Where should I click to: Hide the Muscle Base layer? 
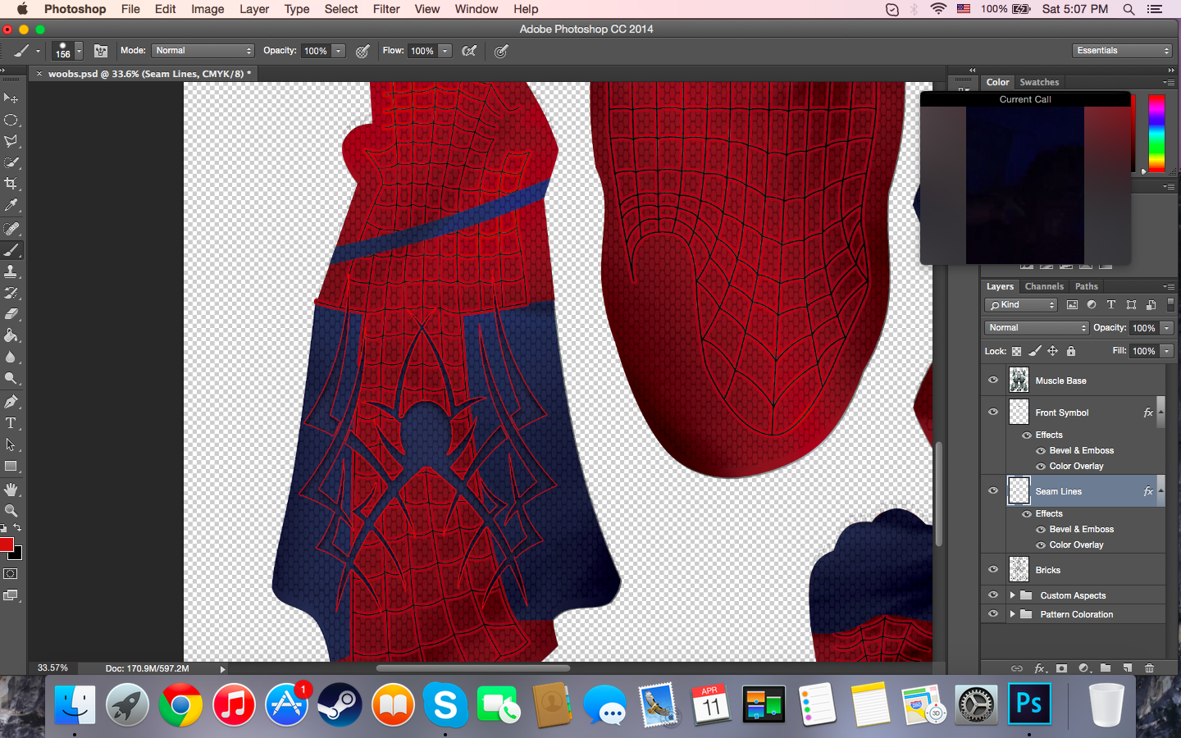(x=993, y=380)
